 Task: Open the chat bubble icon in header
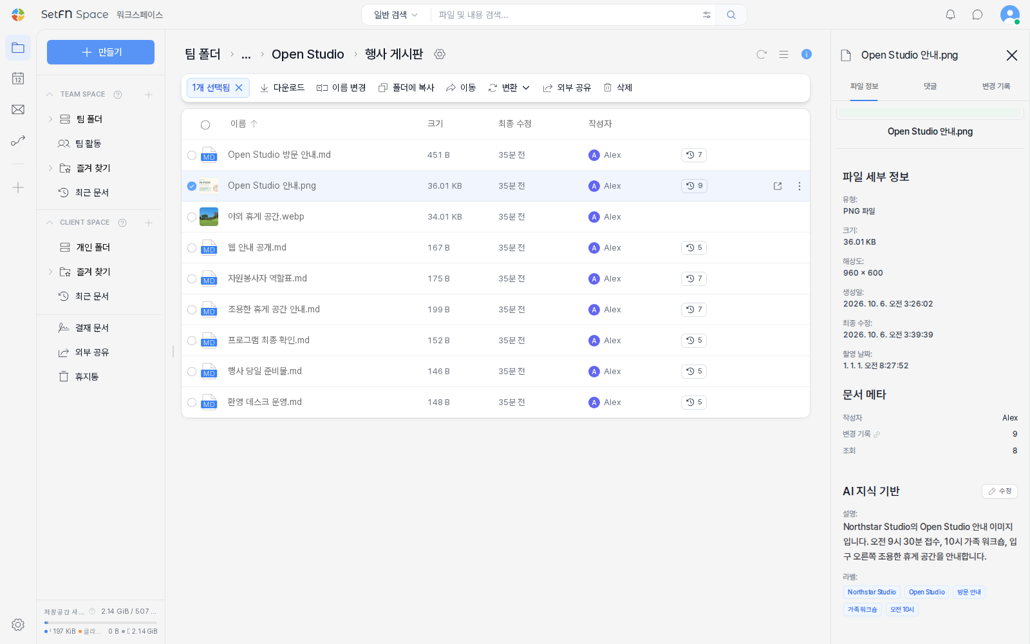pyautogui.click(x=977, y=15)
